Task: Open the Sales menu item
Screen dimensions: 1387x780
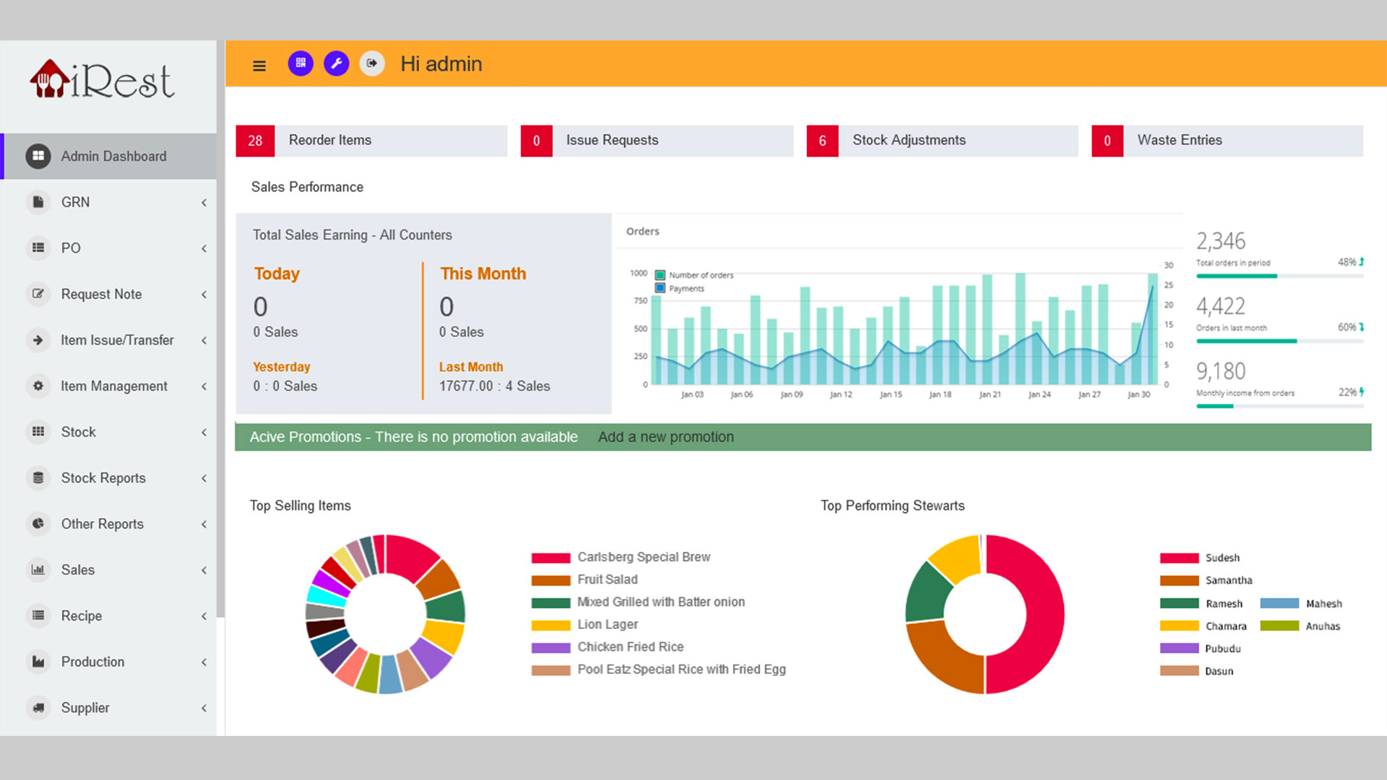Action: pos(108,570)
